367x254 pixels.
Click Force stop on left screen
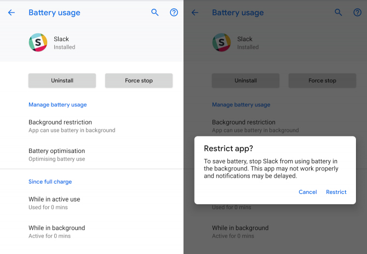[x=139, y=80]
